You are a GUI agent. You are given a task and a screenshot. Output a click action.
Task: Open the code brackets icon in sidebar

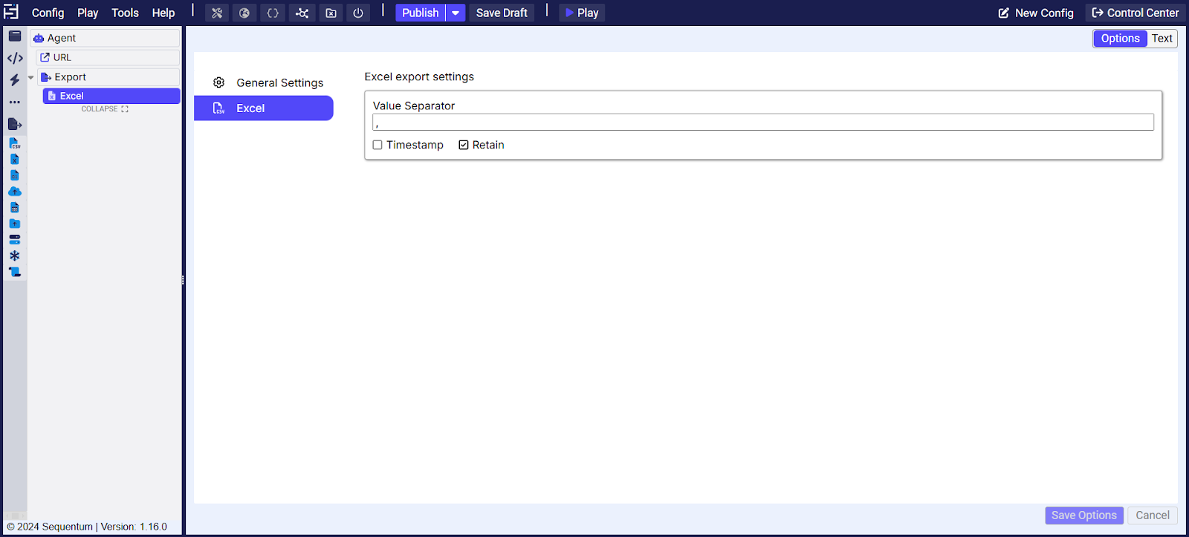point(14,58)
